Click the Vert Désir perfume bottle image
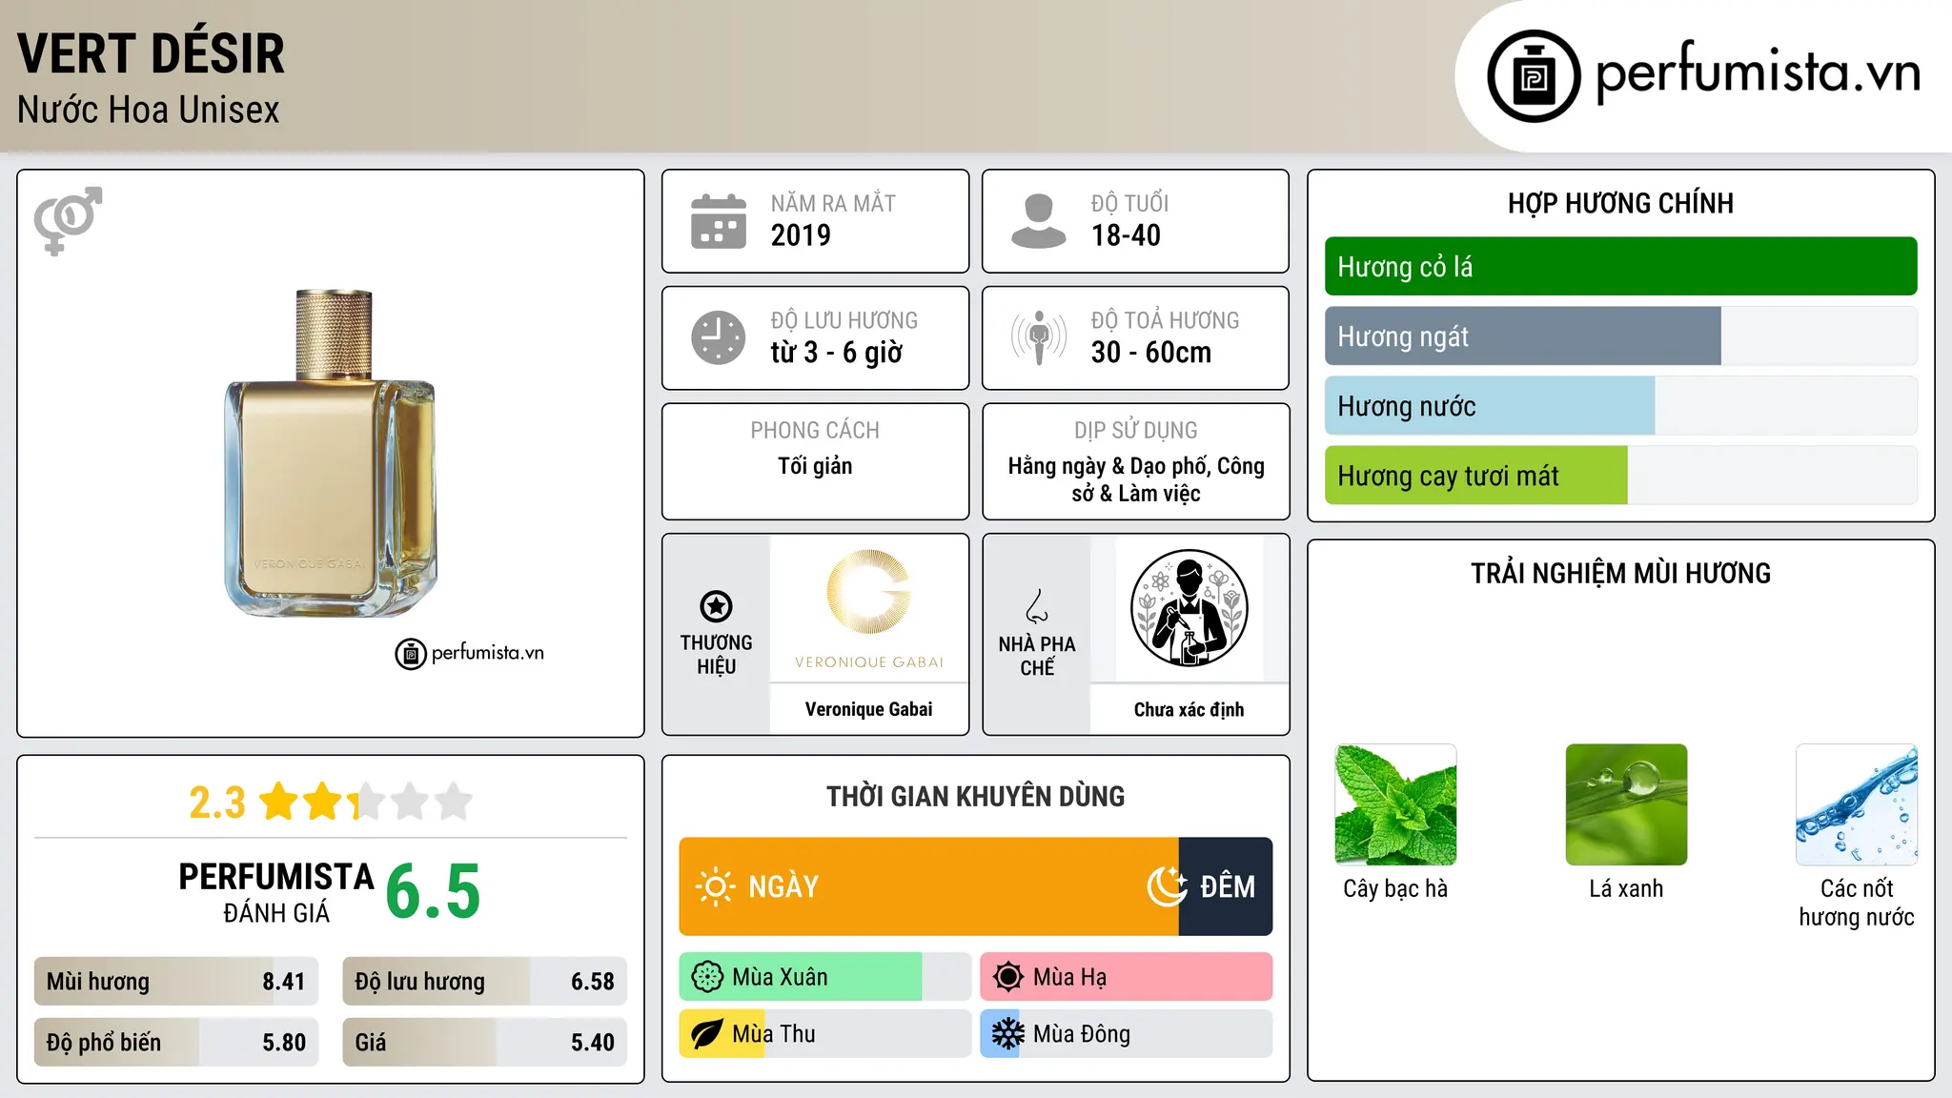The image size is (1952, 1098). tap(331, 454)
